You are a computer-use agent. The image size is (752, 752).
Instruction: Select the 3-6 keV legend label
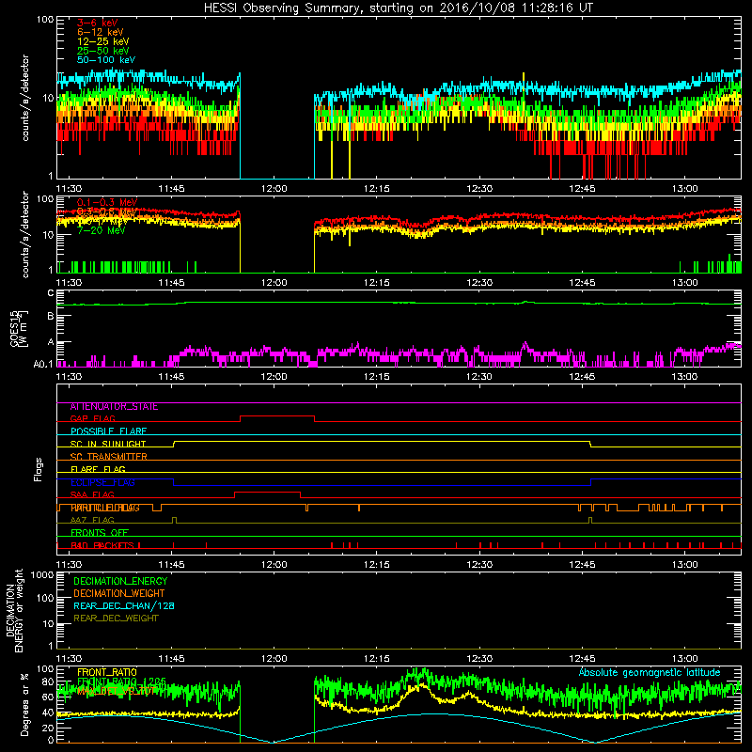pos(98,23)
